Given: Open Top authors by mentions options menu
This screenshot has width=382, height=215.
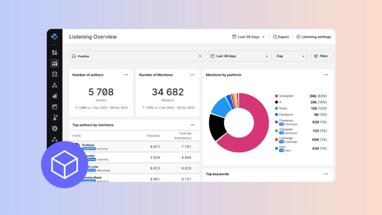Looking at the screenshot, I should [x=192, y=125].
